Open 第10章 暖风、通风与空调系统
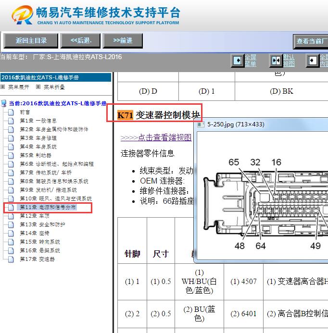 (56, 199)
